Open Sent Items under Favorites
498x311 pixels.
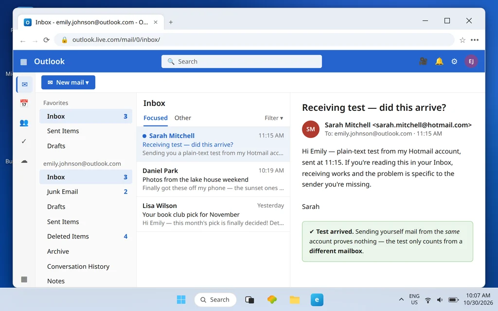tap(86, 131)
